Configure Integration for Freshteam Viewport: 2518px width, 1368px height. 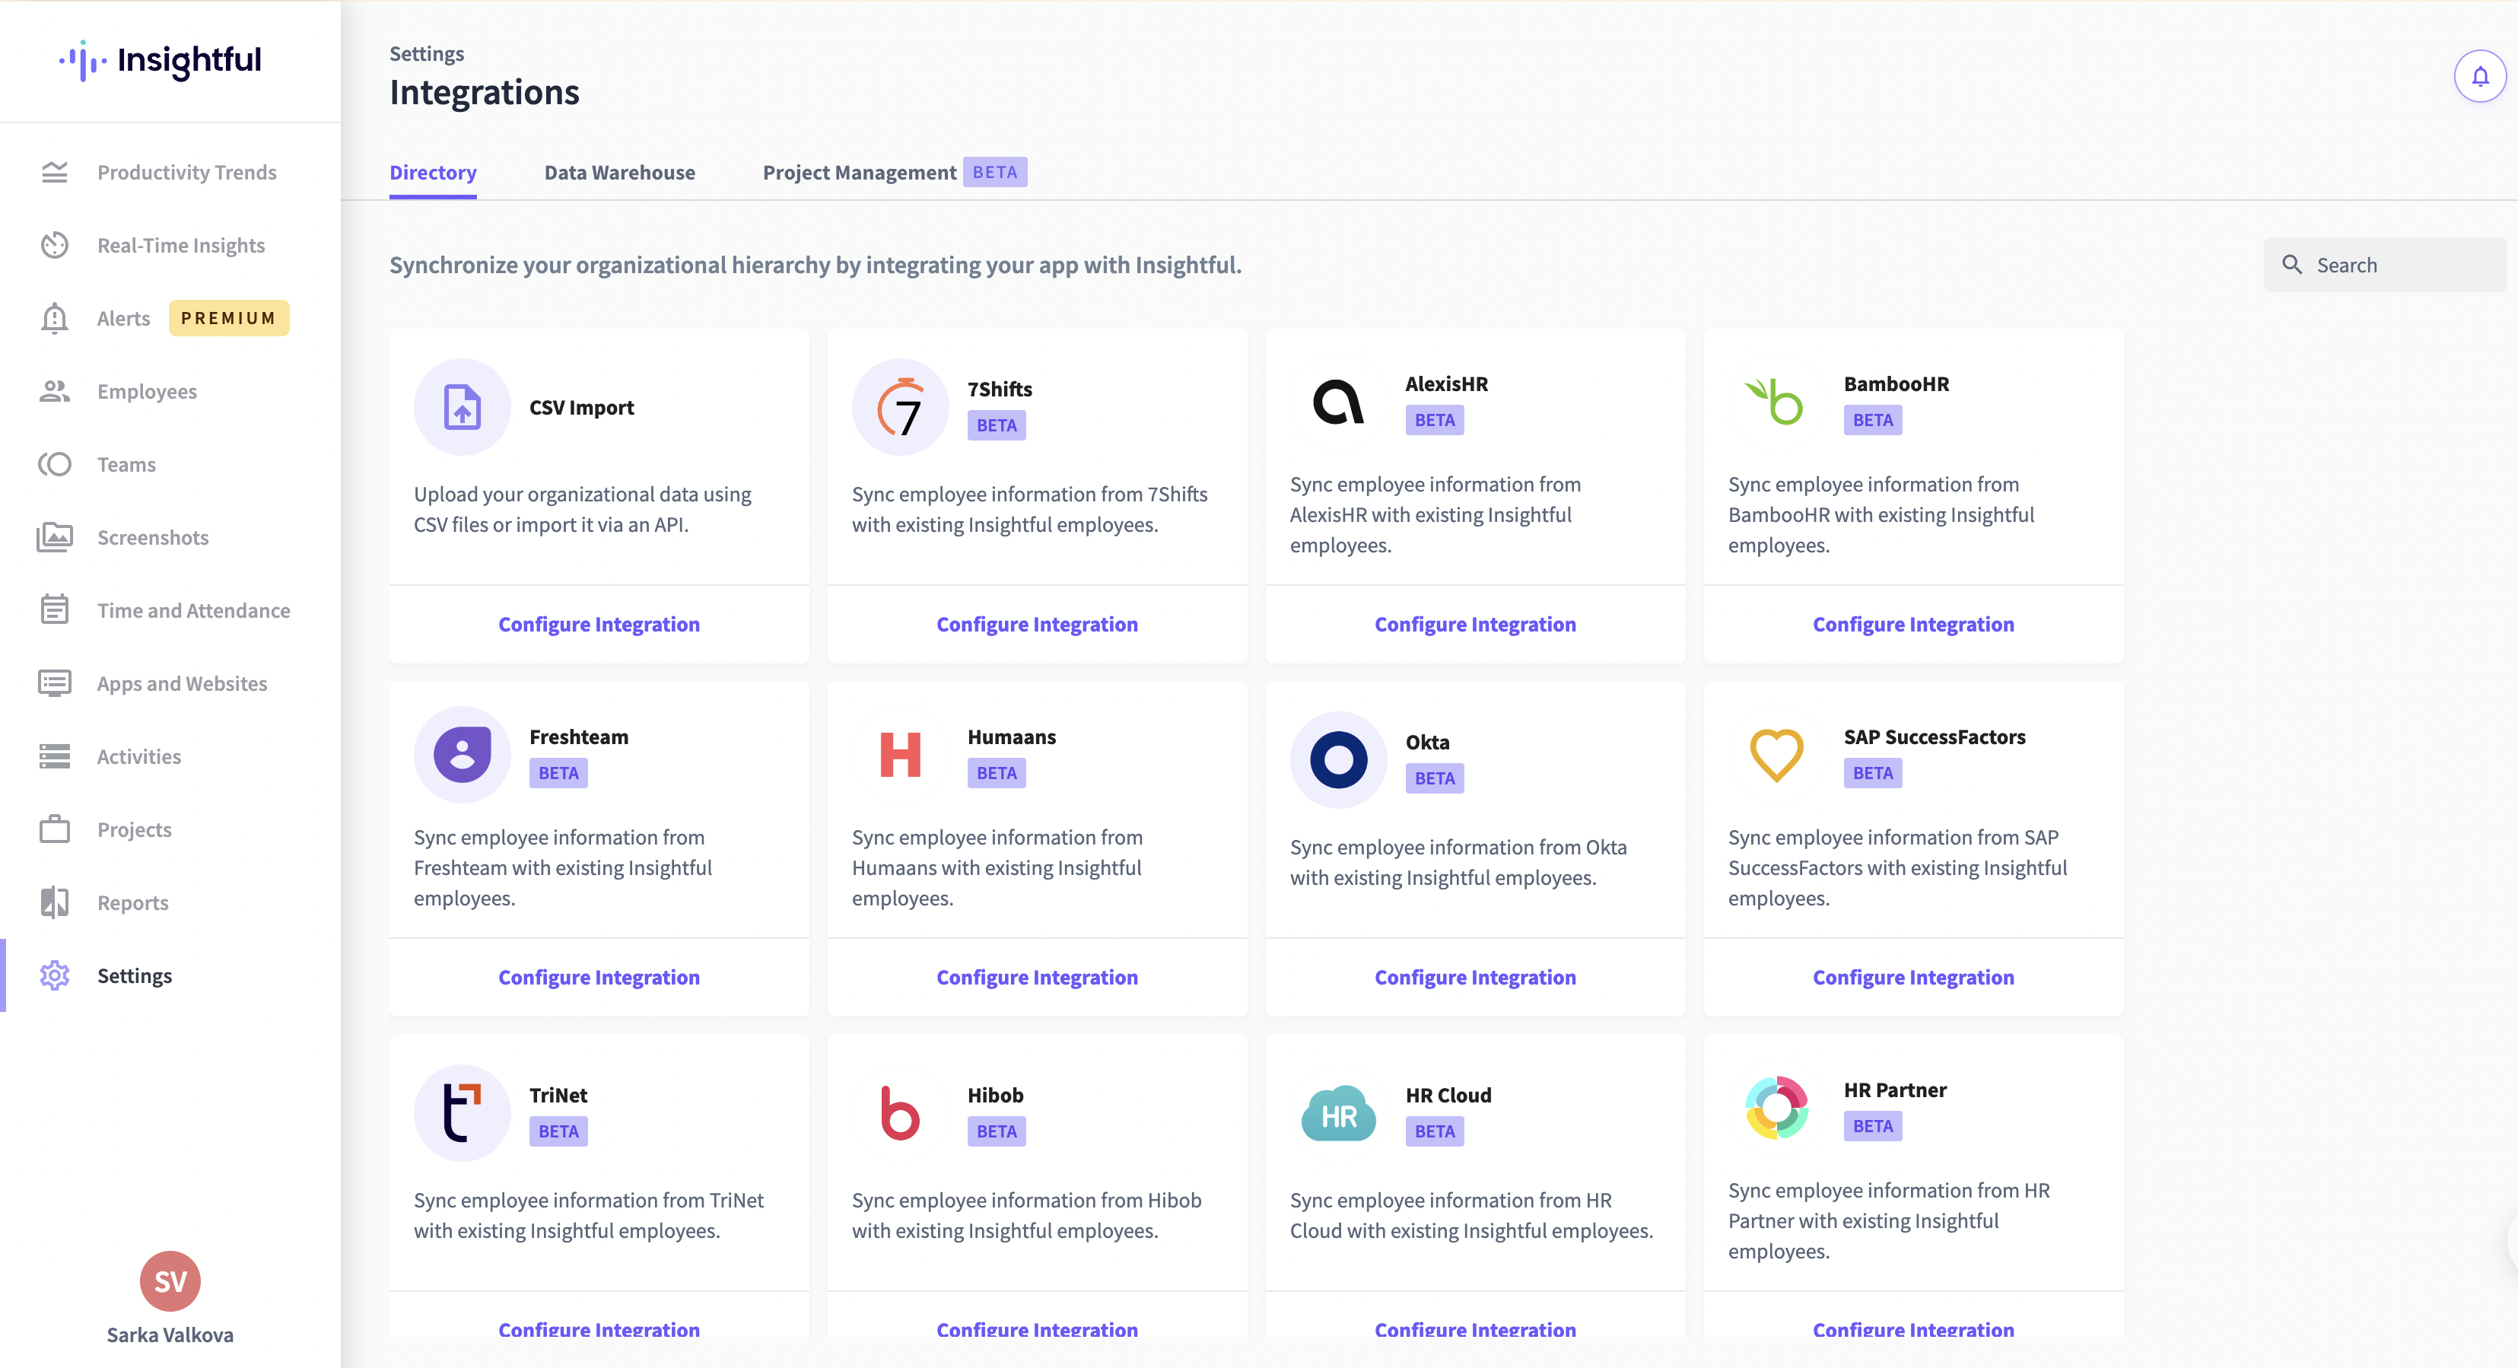pyautogui.click(x=599, y=977)
